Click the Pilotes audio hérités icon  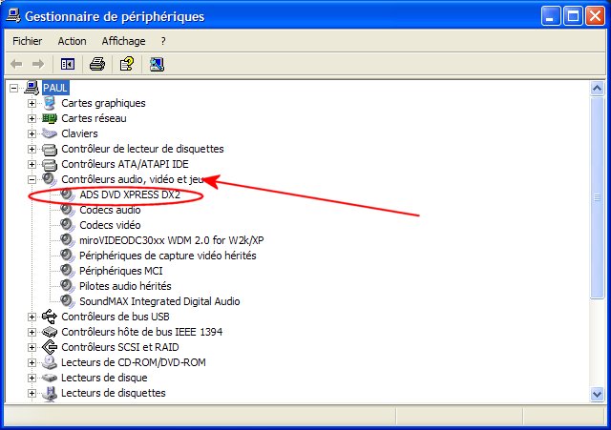click(68, 286)
